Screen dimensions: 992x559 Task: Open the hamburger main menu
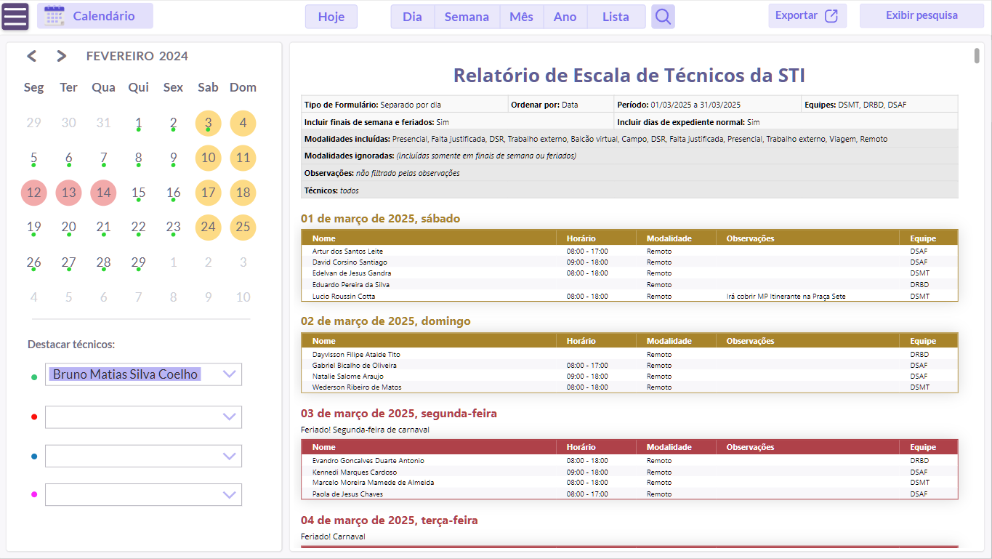pos(15,16)
